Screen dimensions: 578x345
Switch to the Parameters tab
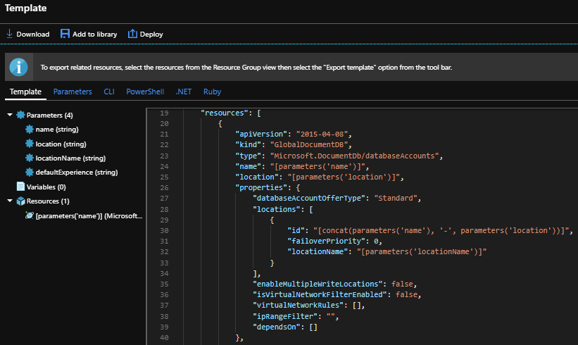pyautogui.click(x=73, y=92)
